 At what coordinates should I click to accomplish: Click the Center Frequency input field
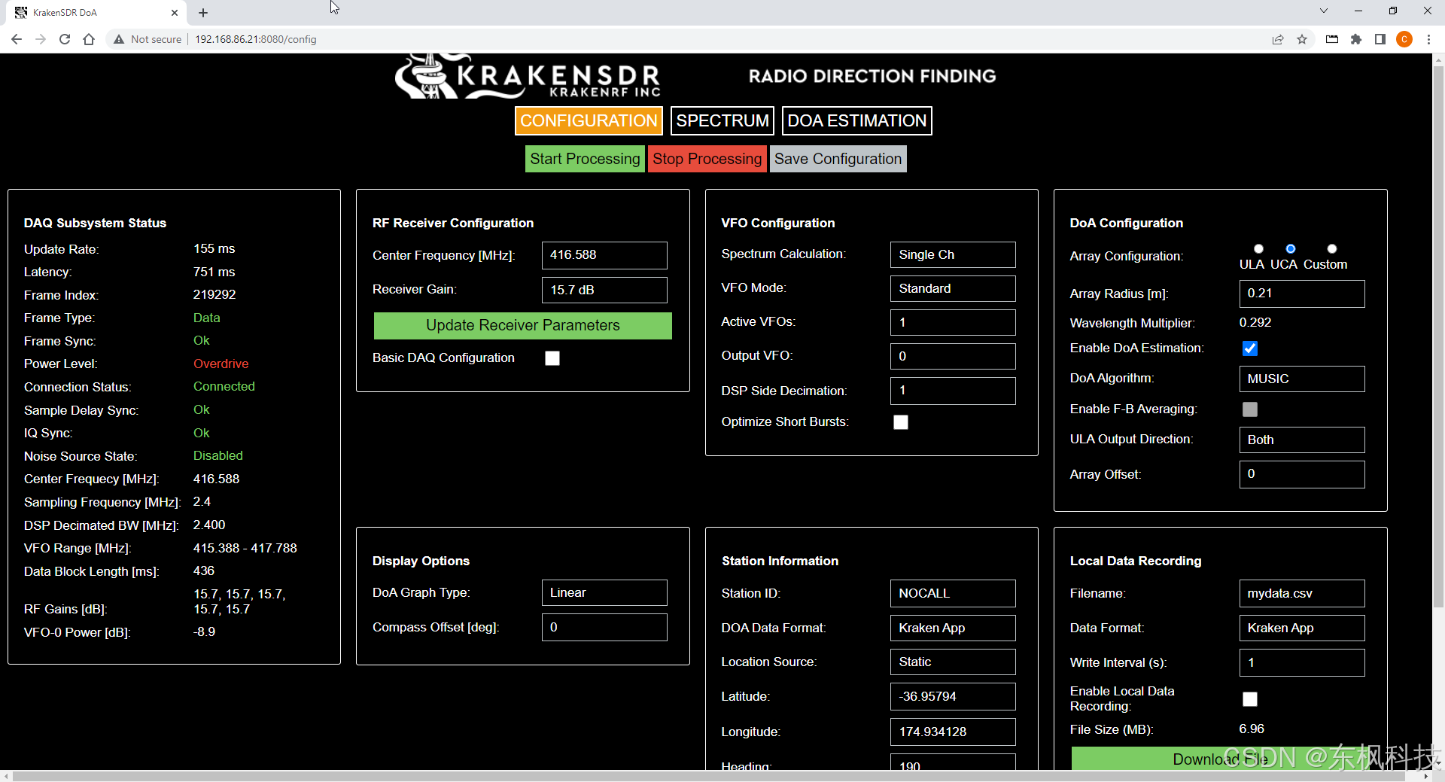point(604,255)
